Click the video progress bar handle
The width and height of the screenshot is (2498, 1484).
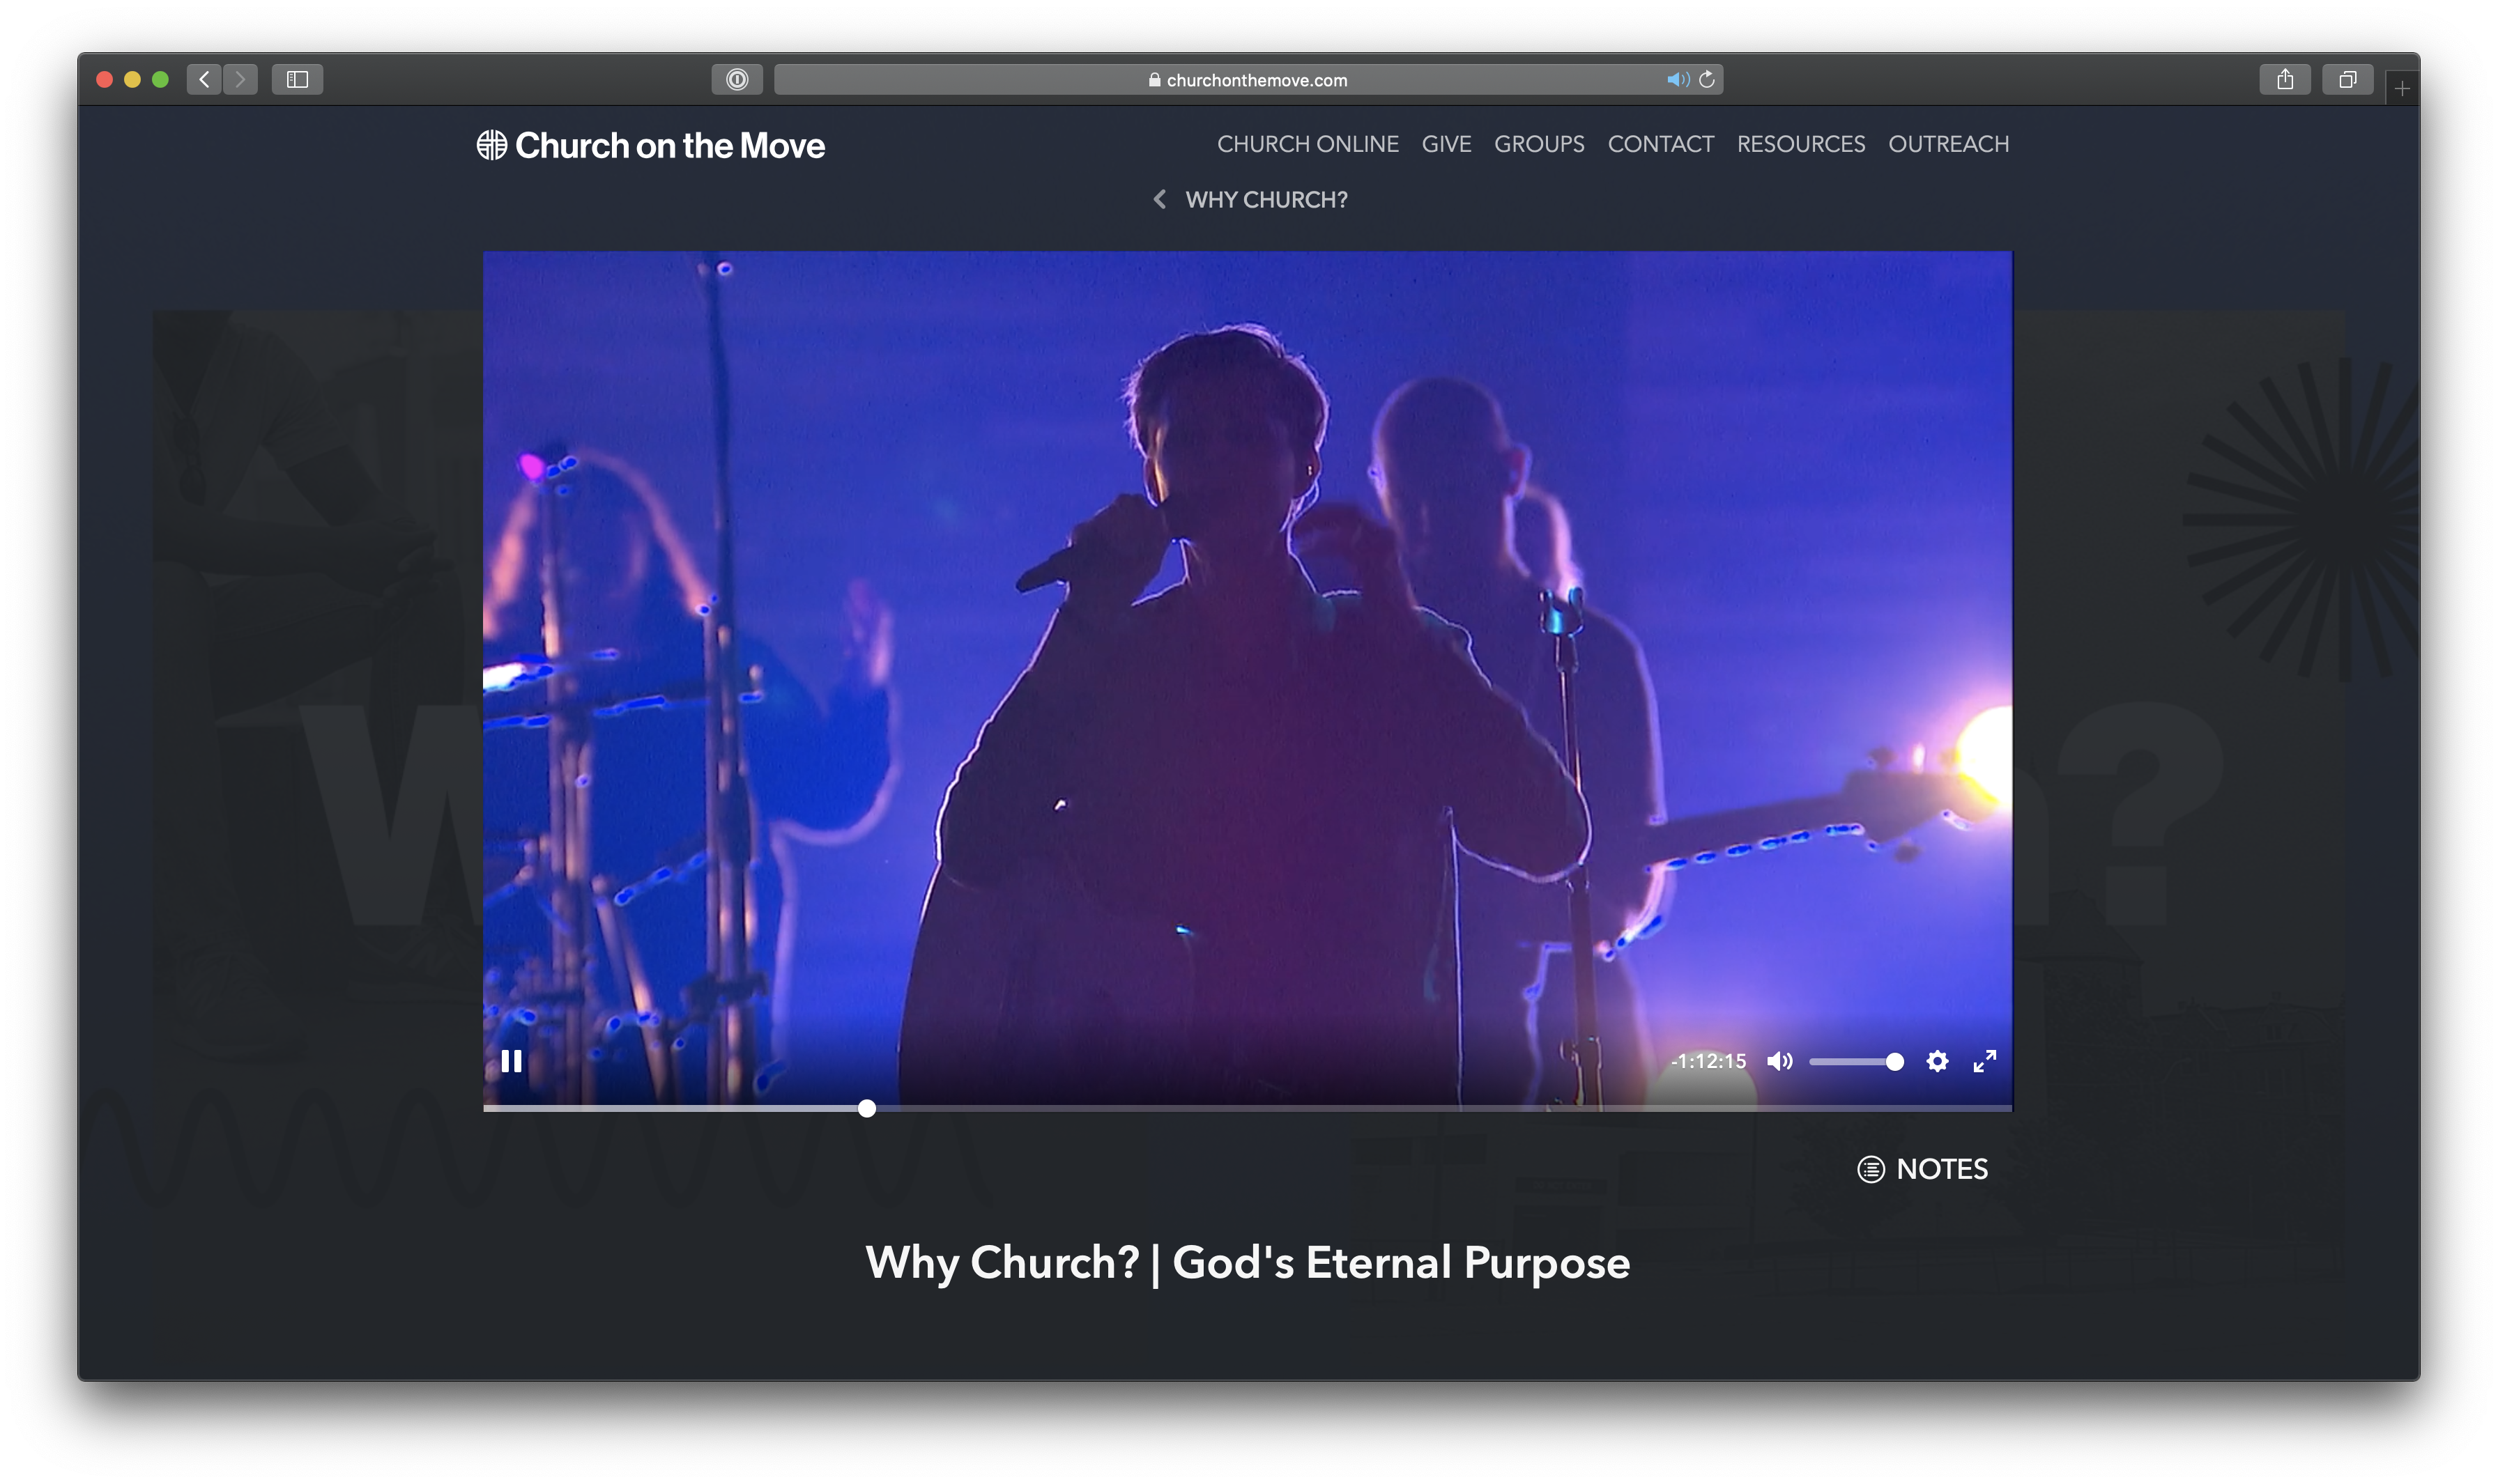click(867, 1108)
